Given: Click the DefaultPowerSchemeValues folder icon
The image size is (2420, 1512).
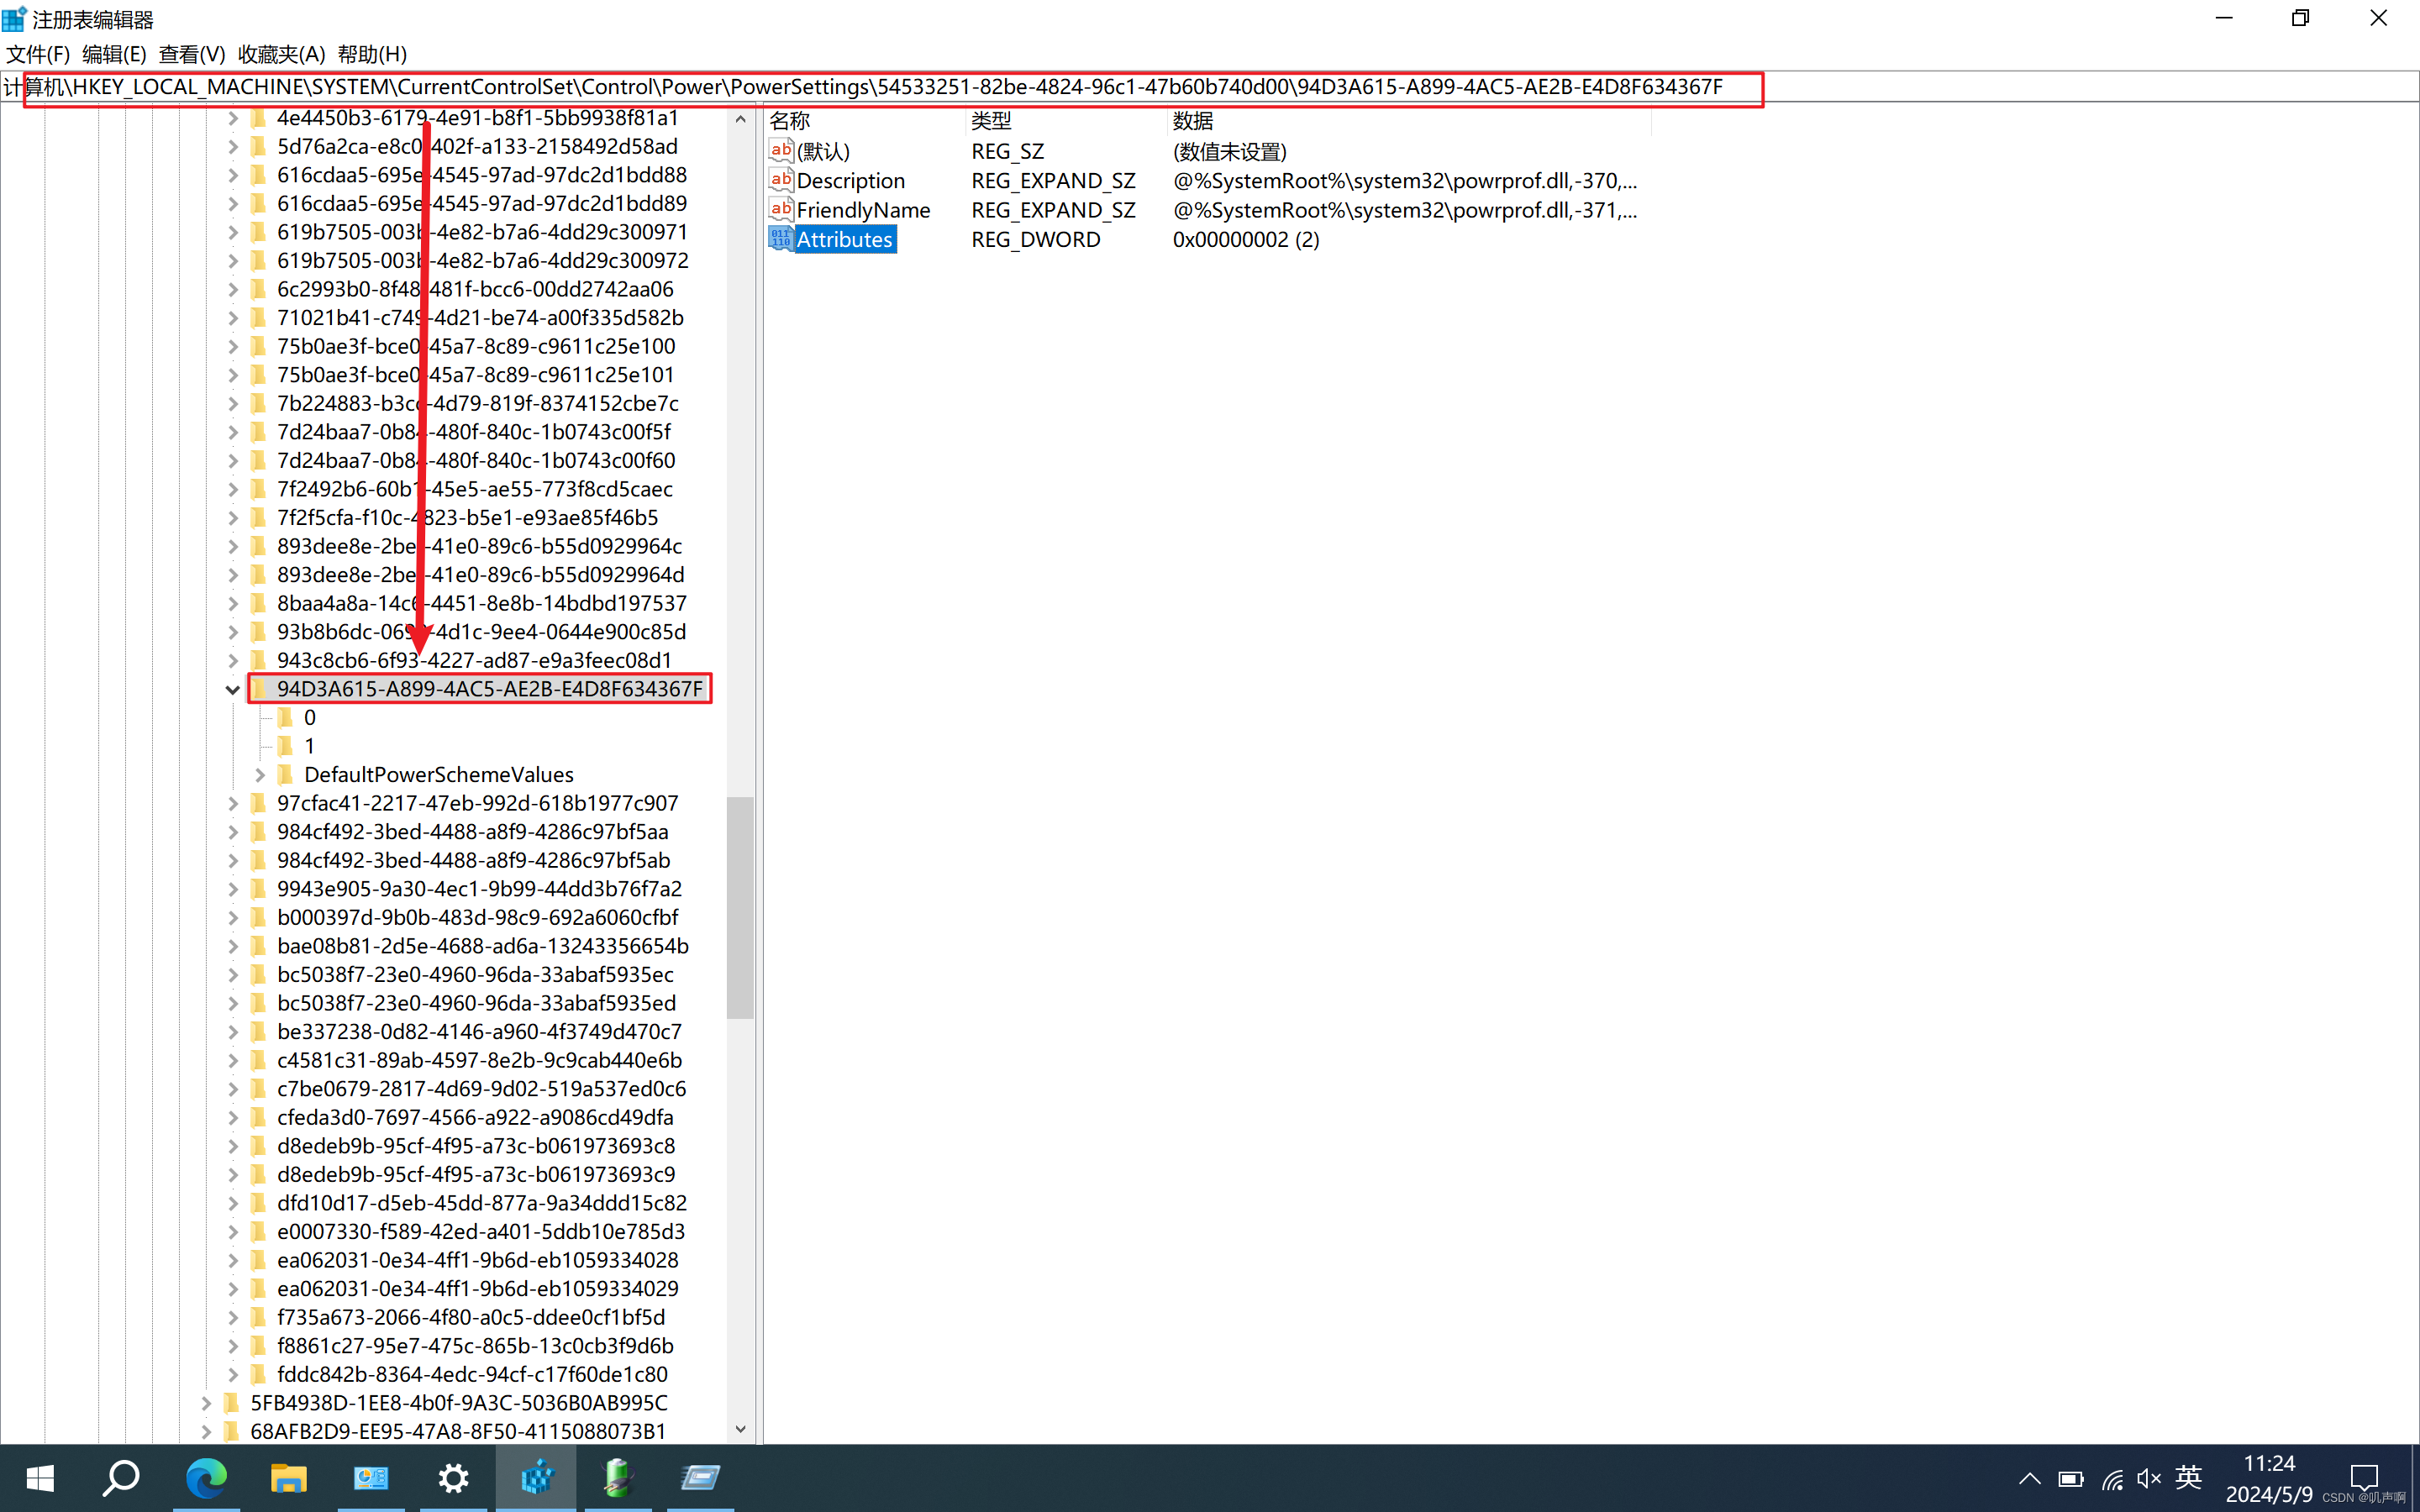Looking at the screenshot, I should (286, 774).
